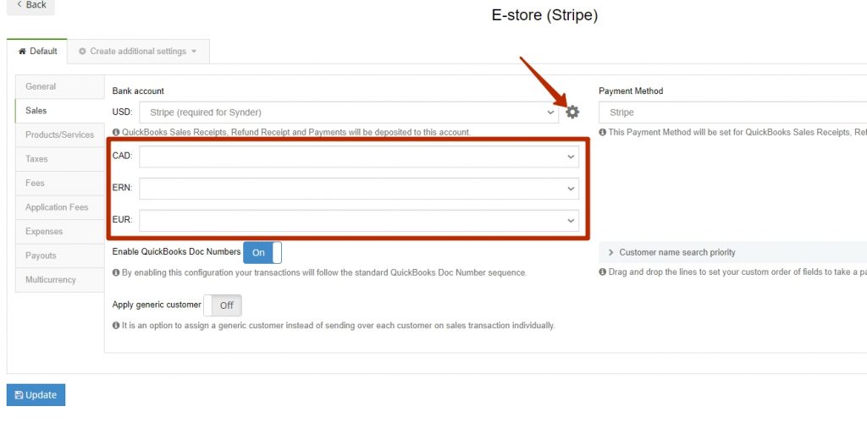Viewport: 867px width, 423px height.
Task: Open the CAD bank account dropdown
Action: click(359, 157)
